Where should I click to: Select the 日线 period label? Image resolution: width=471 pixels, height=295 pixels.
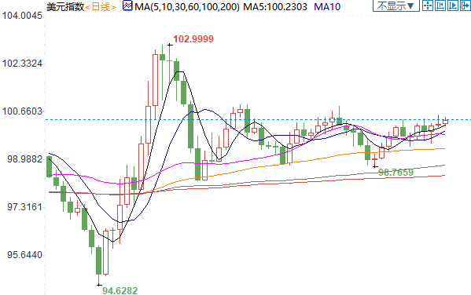click(101, 6)
